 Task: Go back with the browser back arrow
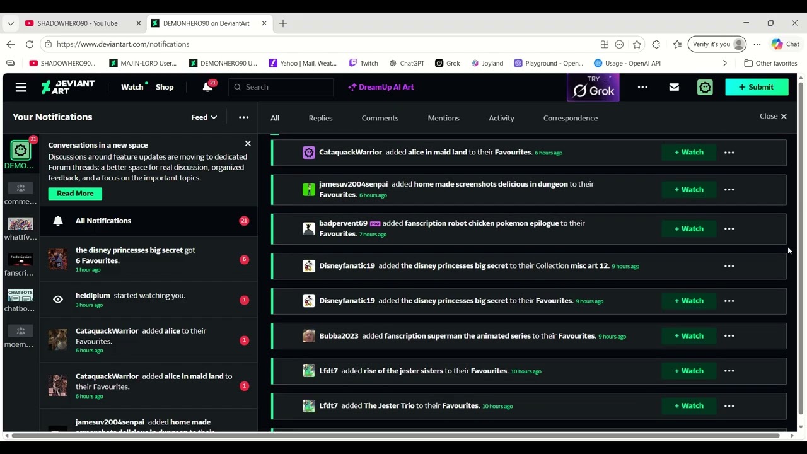tap(11, 44)
